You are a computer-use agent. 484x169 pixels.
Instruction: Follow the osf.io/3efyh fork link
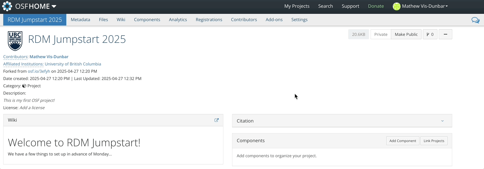[x=39, y=71]
